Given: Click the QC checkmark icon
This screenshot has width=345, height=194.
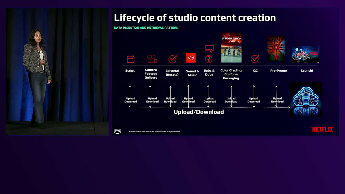Looking at the screenshot, I should pyautogui.click(x=255, y=59).
